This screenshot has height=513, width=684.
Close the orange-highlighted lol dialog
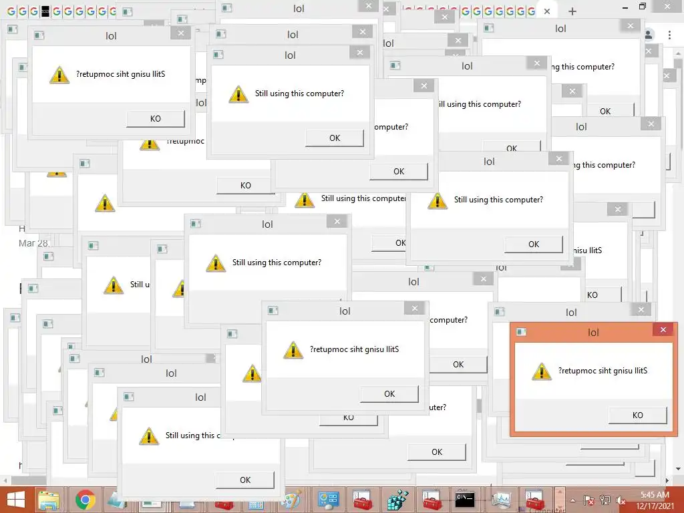click(x=663, y=330)
